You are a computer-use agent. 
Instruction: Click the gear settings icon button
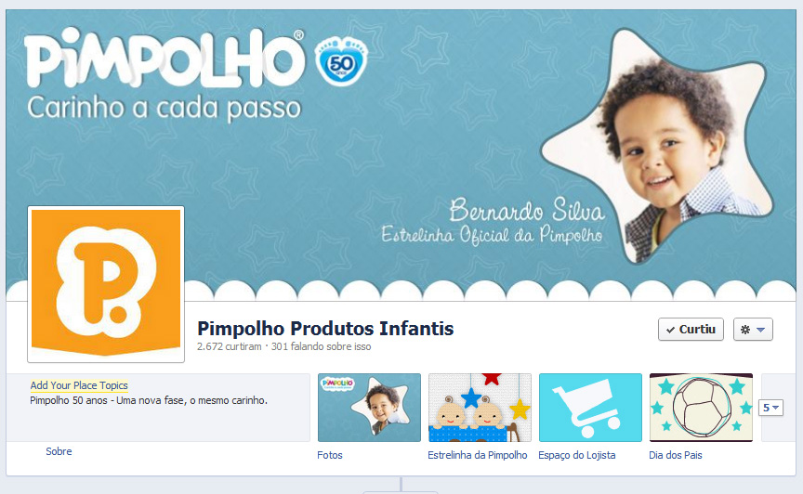point(745,330)
